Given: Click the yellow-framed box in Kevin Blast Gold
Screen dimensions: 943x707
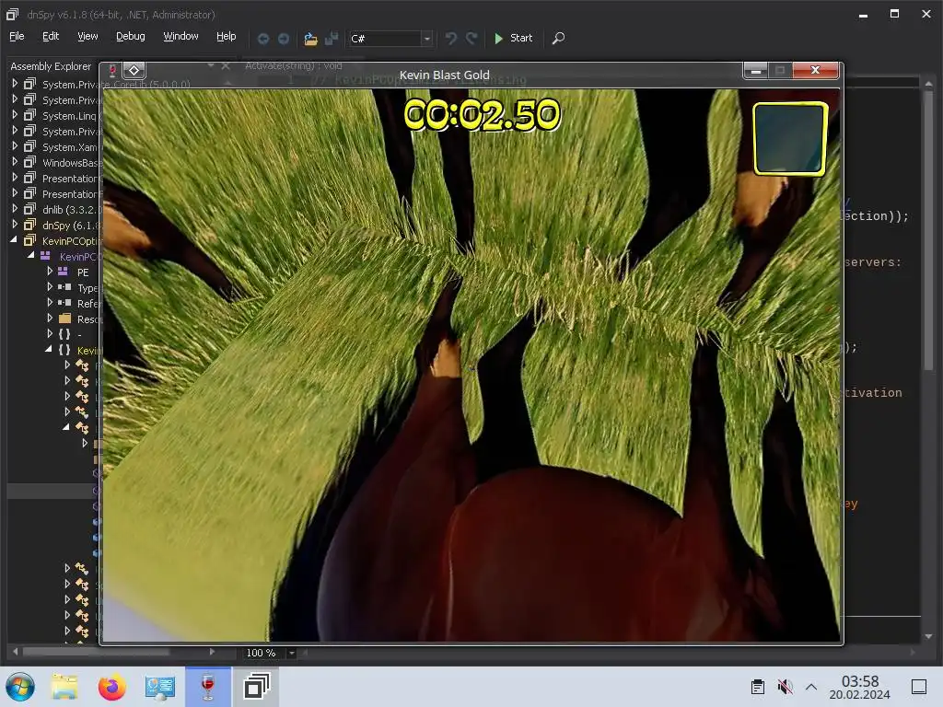Looking at the screenshot, I should 790,139.
